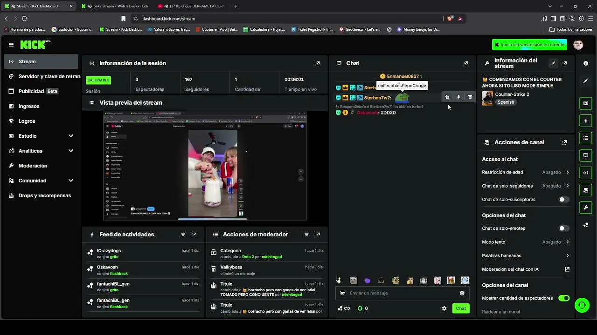Open Moderación in the sidebar

coord(41,166)
